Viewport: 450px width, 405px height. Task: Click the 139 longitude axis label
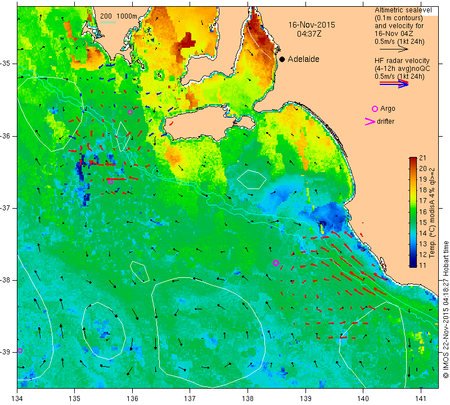305,399
